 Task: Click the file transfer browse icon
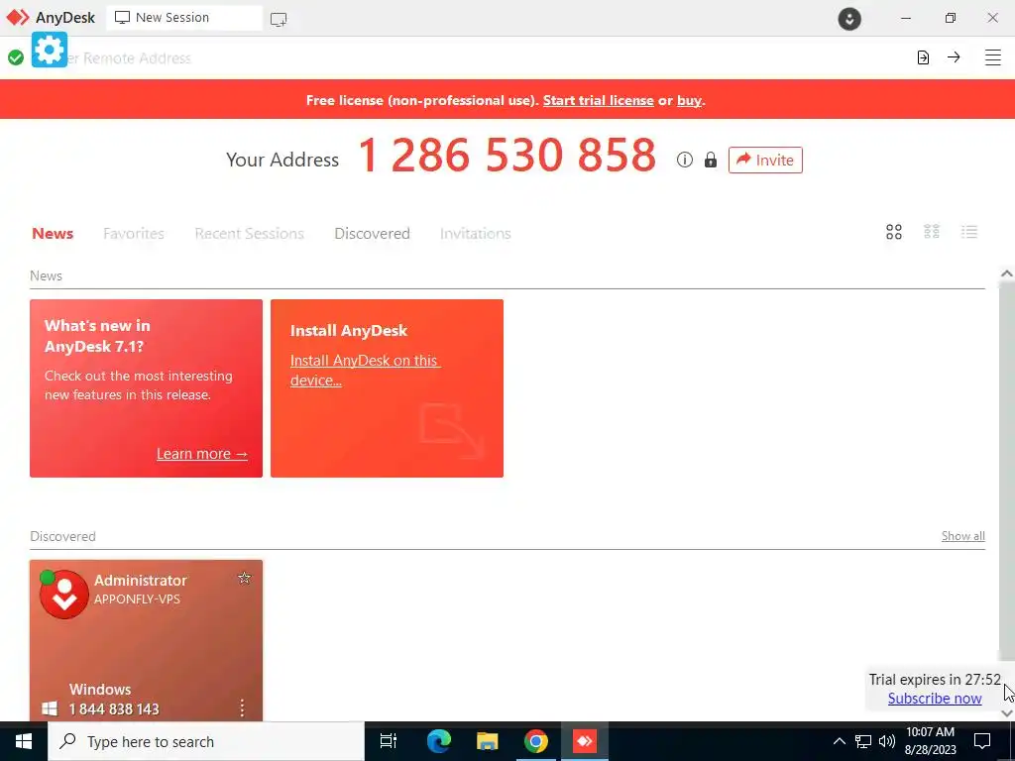[x=923, y=57]
